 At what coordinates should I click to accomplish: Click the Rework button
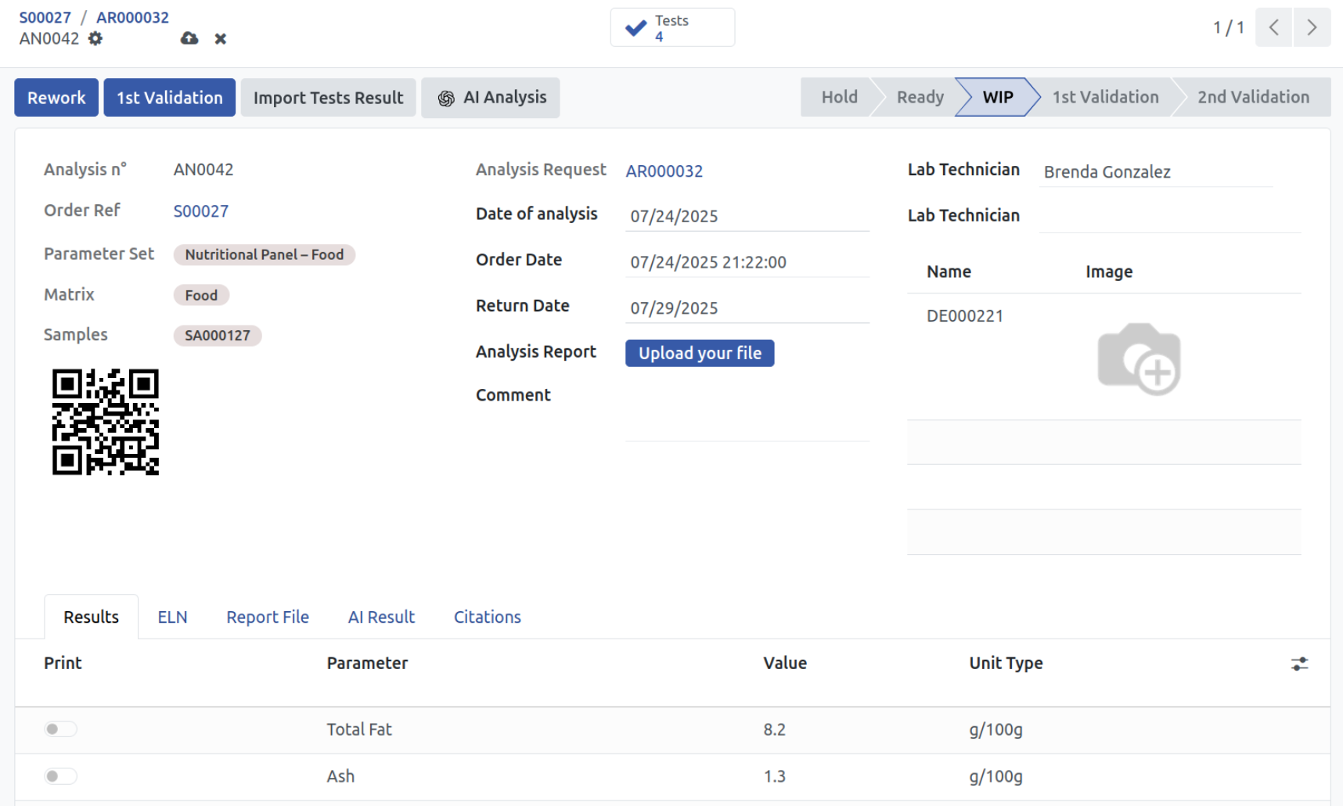56,98
